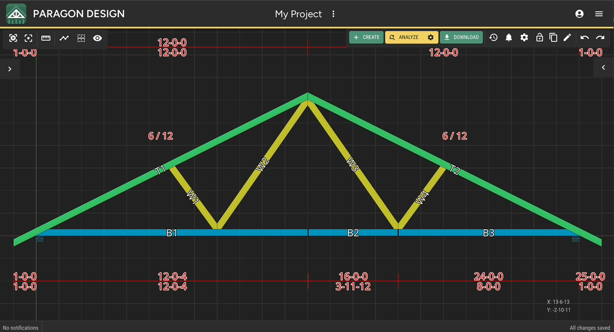Select the blue B2 bottom chord member

[353, 233]
